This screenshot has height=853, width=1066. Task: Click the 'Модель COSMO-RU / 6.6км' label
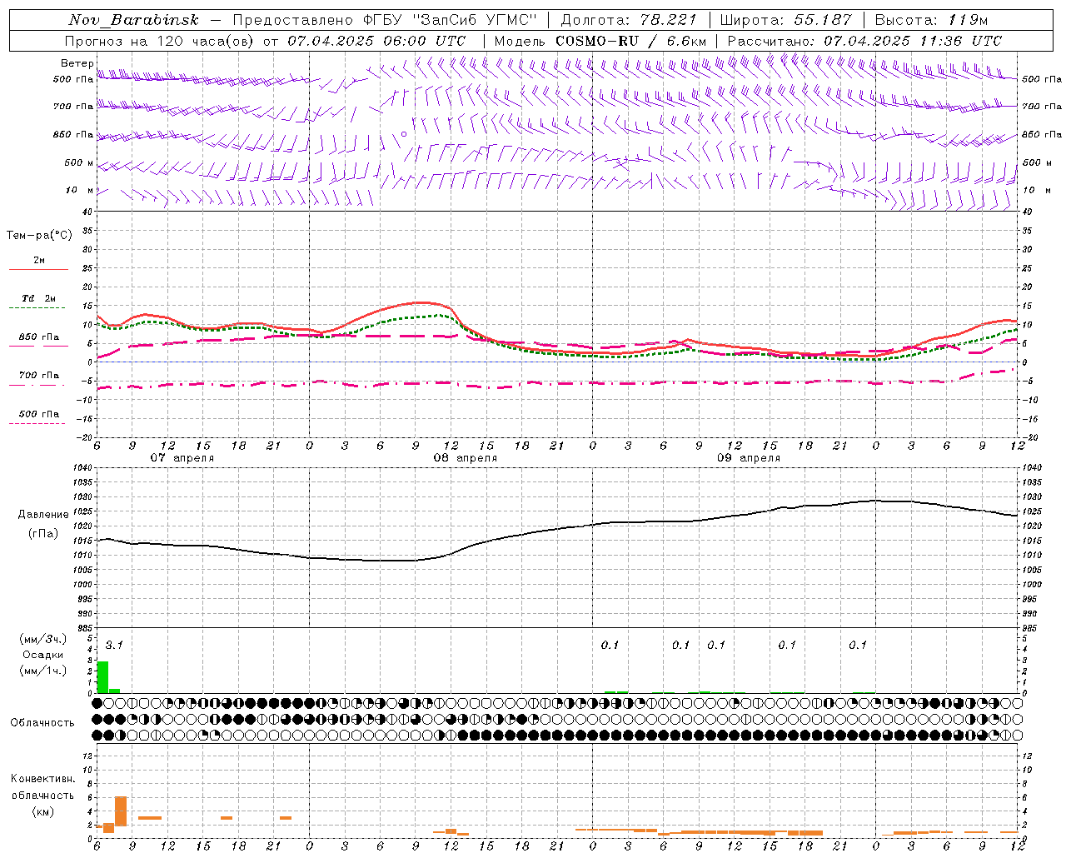click(600, 41)
